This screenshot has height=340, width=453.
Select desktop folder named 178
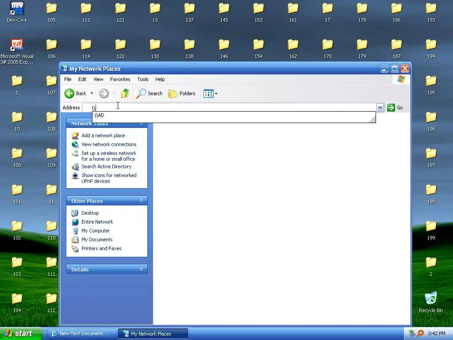click(362, 12)
